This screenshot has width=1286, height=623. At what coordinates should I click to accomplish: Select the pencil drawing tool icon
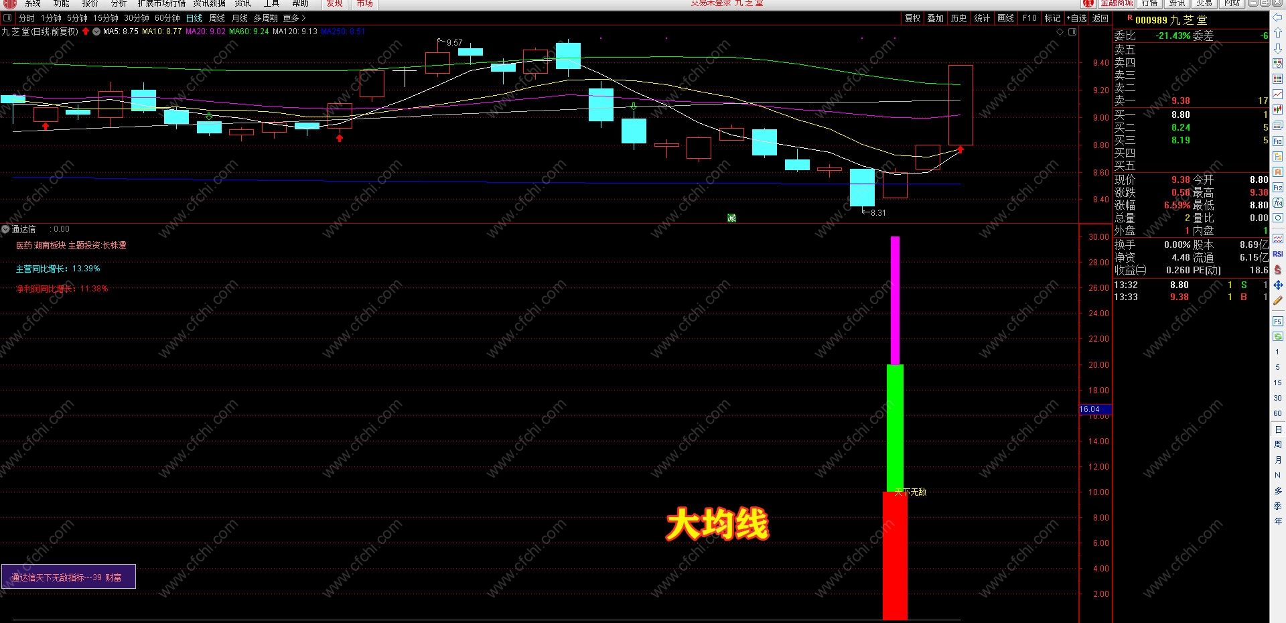(x=1277, y=300)
